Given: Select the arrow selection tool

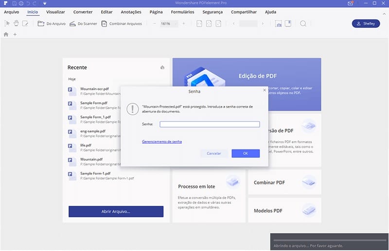Looking at the screenshot, I should coord(7,23).
